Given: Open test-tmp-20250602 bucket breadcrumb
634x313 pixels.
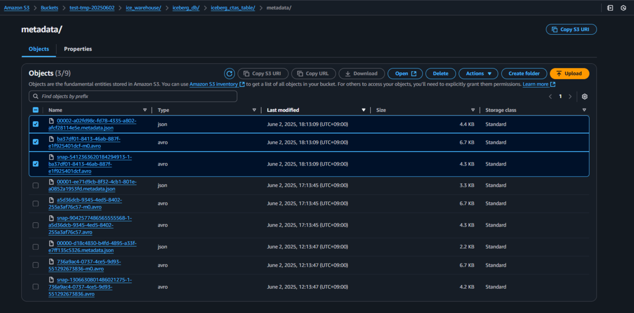Looking at the screenshot, I should [x=92, y=8].
